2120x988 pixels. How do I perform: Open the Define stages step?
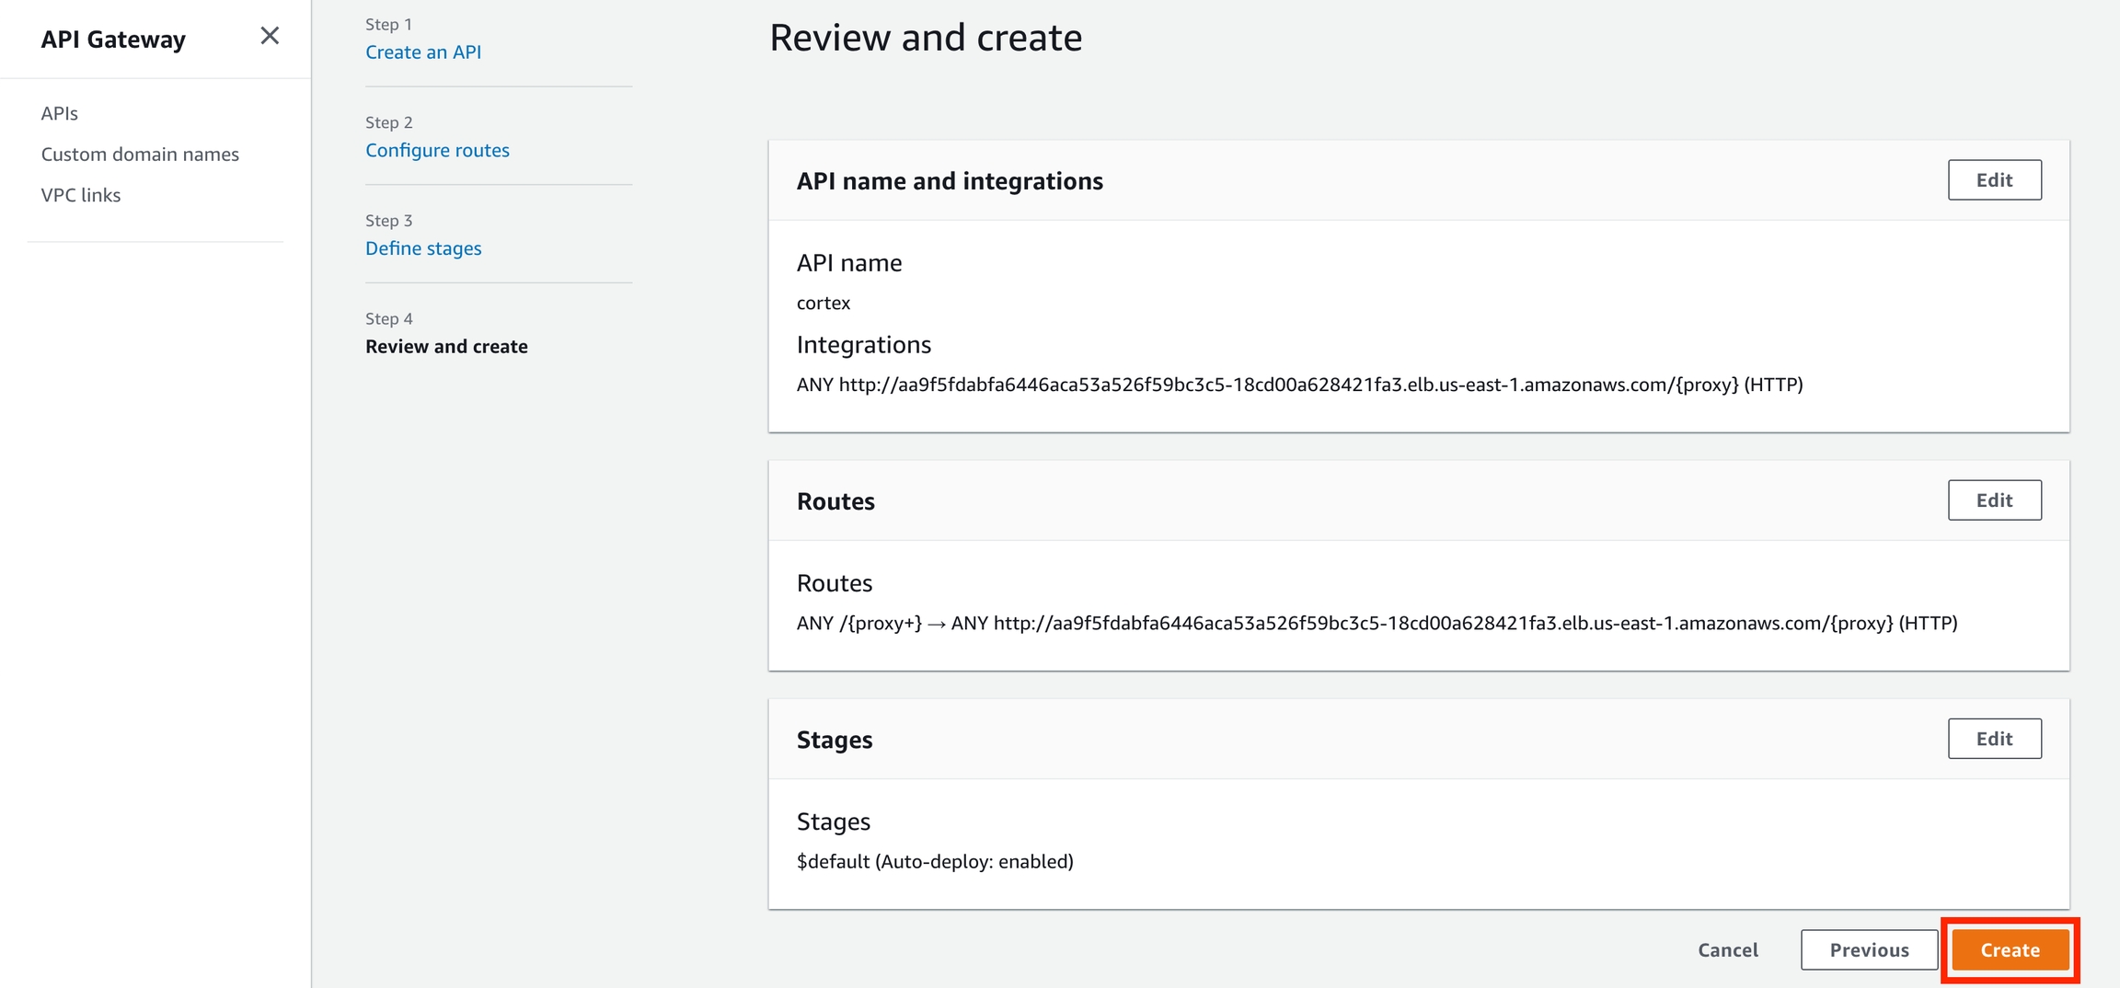423,248
